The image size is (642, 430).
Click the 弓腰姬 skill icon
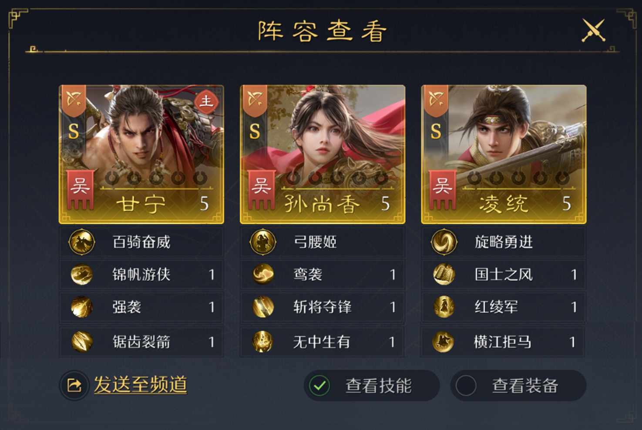(x=263, y=242)
